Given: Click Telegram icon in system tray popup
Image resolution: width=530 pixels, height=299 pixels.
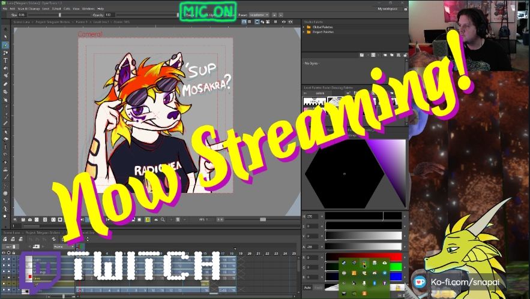Looking at the screenshot, I should (385, 273).
